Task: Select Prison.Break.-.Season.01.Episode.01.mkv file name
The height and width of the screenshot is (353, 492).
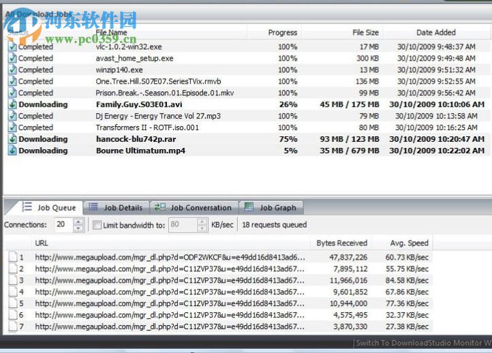Action: click(x=165, y=93)
